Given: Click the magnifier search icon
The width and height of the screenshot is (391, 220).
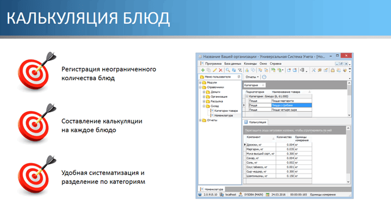Looking at the screenshot, I should point(228,70).
